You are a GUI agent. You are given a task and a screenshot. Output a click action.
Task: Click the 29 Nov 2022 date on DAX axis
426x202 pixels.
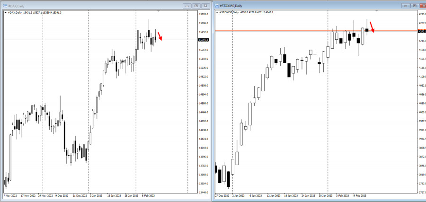click(x=45, y=195)
